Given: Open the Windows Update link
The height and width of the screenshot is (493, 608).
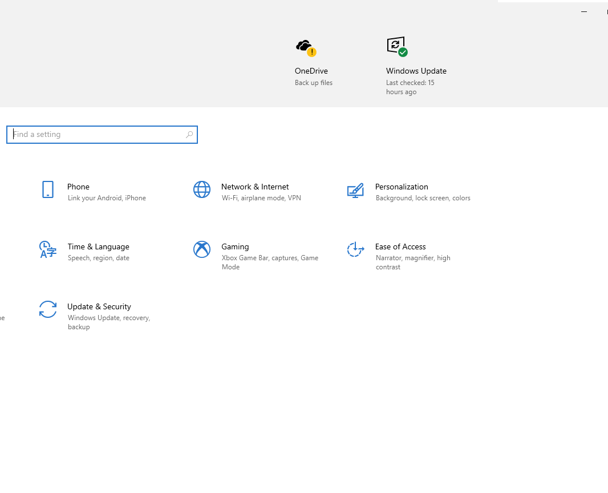Looking at the screenshot, I should pos(416,71).
